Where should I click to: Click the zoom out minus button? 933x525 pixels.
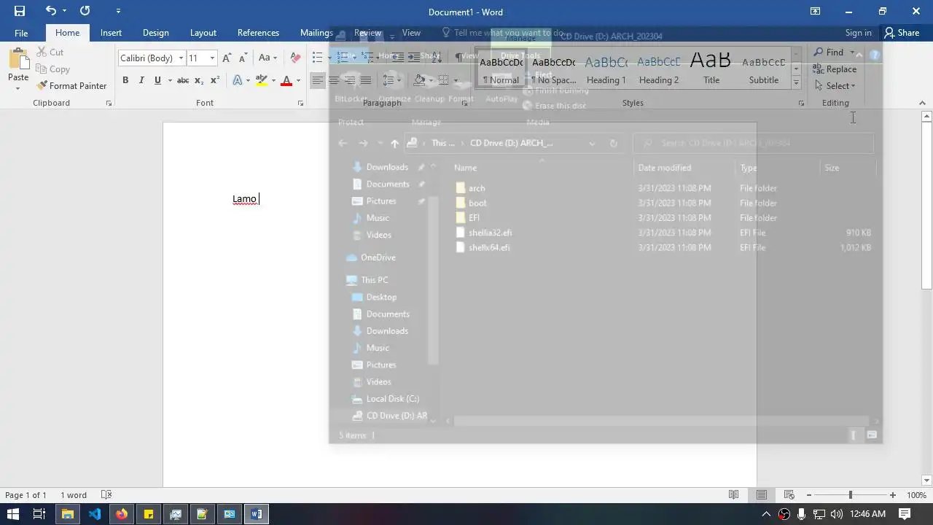tap(808, 495)
